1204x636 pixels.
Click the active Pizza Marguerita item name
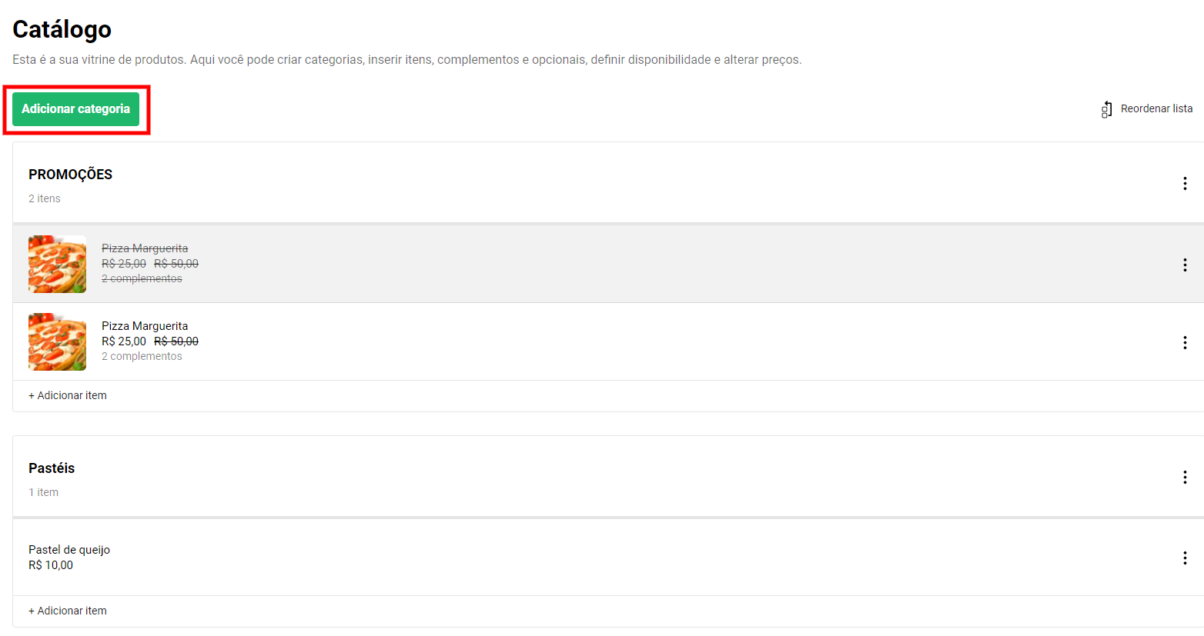[145, 326]
